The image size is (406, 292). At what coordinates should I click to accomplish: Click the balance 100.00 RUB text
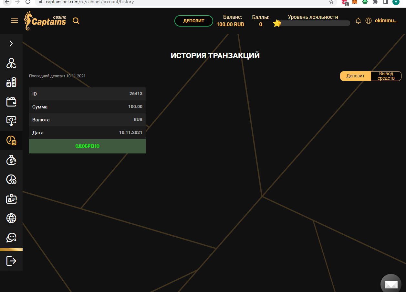[x=230, y=24]
